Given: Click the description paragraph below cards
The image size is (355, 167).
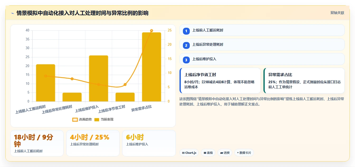Looking at the screenshot, I should click(x=262, y=101).
